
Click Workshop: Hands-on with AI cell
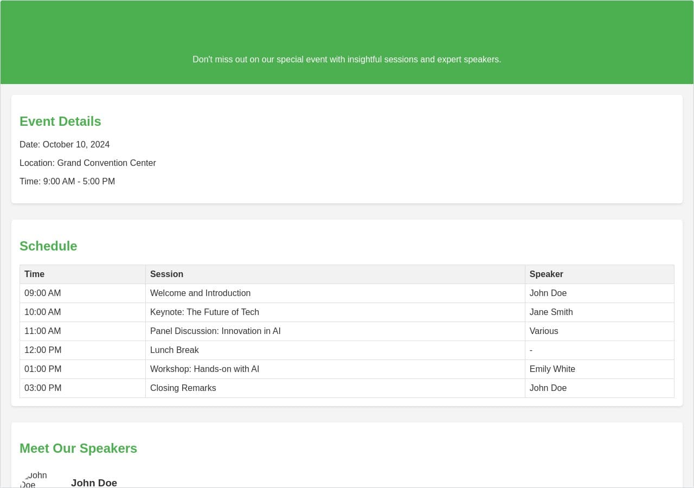tap(335, 369)
